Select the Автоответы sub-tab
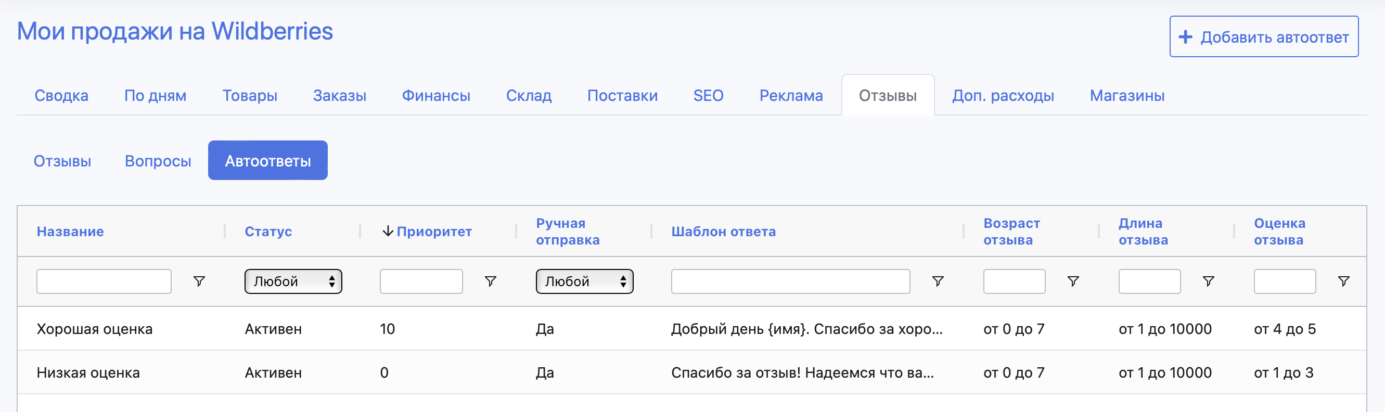The height and width of the screenshot is (412, 1385). pos(268,160)
